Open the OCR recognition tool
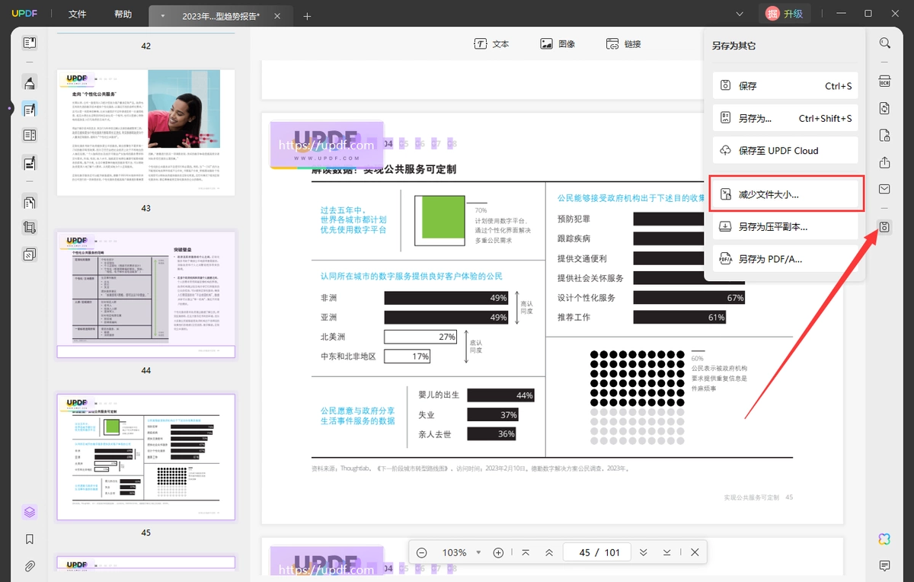 tap(884, 82)
